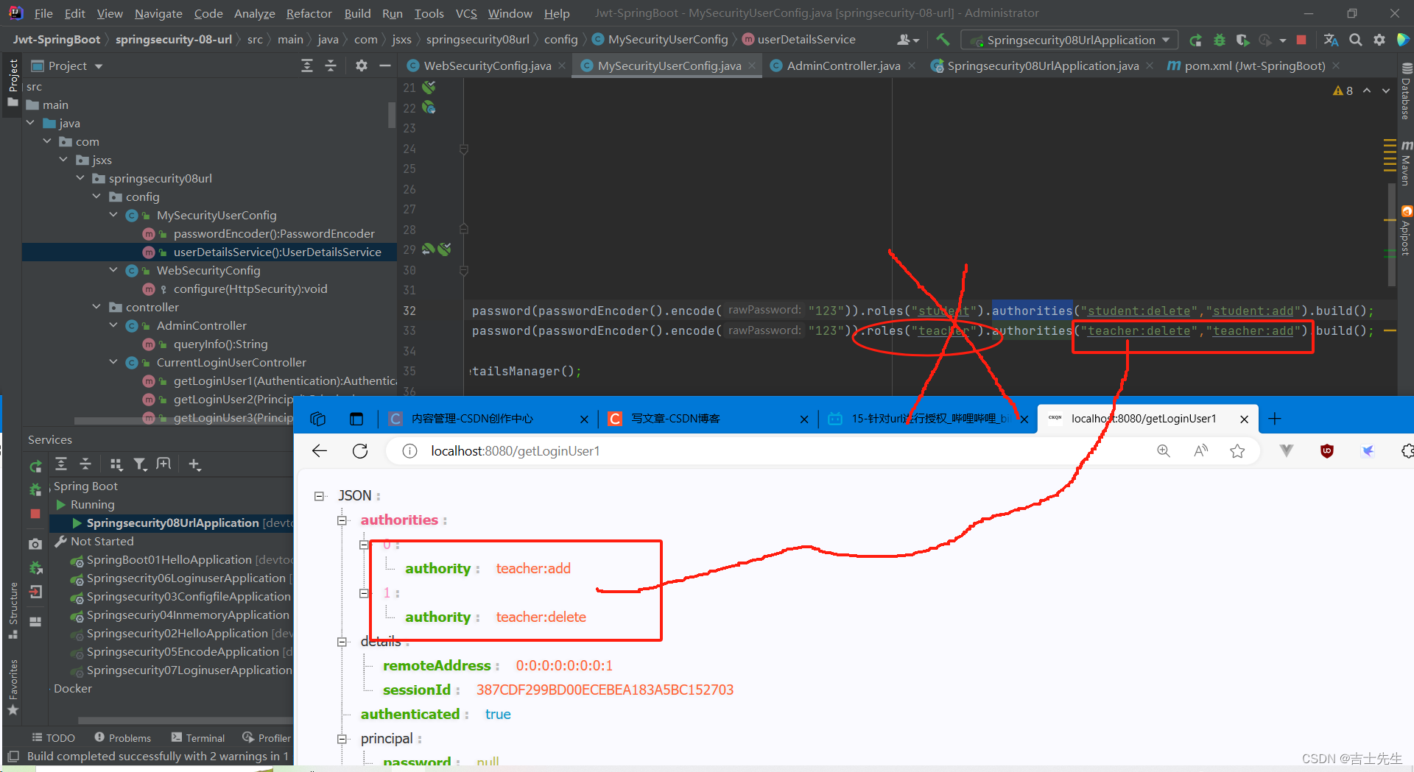
Task: Collapse all in the Services toolbar
Action: click(x=85, y=464)
